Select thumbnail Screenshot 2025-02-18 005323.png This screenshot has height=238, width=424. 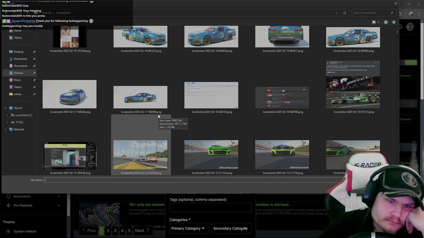(x=140, y=37)
